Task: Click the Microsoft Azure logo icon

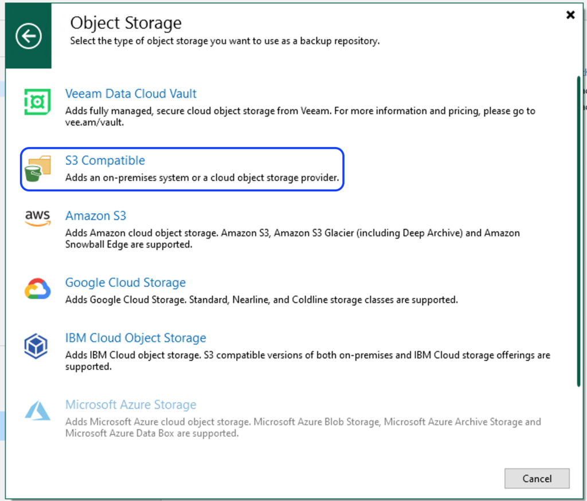Action: [37, 411]
